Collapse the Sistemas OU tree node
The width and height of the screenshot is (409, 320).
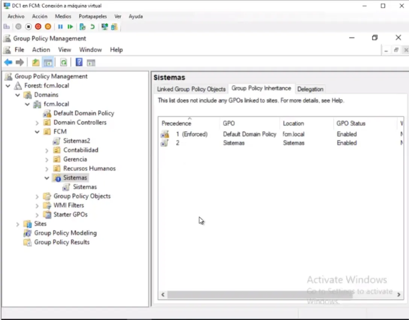click(x=47, y=178)
